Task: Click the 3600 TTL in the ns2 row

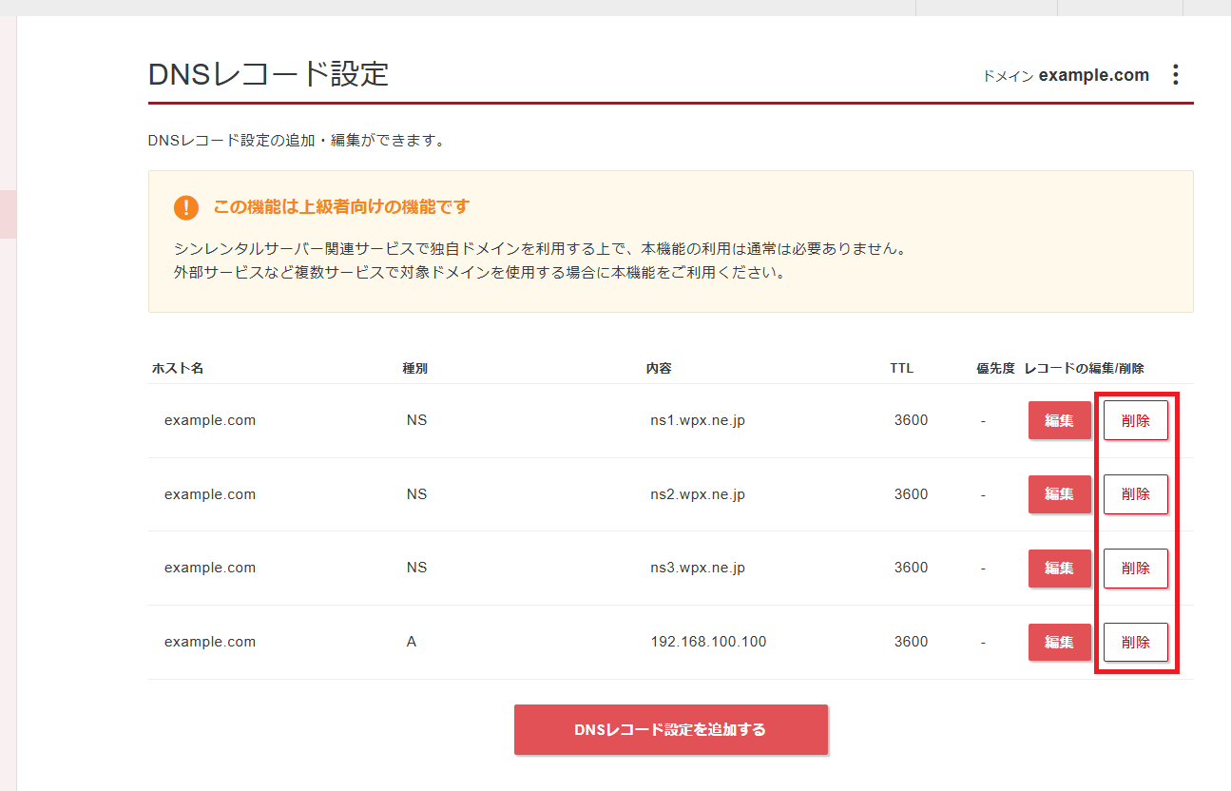Action: click(911, 494)
